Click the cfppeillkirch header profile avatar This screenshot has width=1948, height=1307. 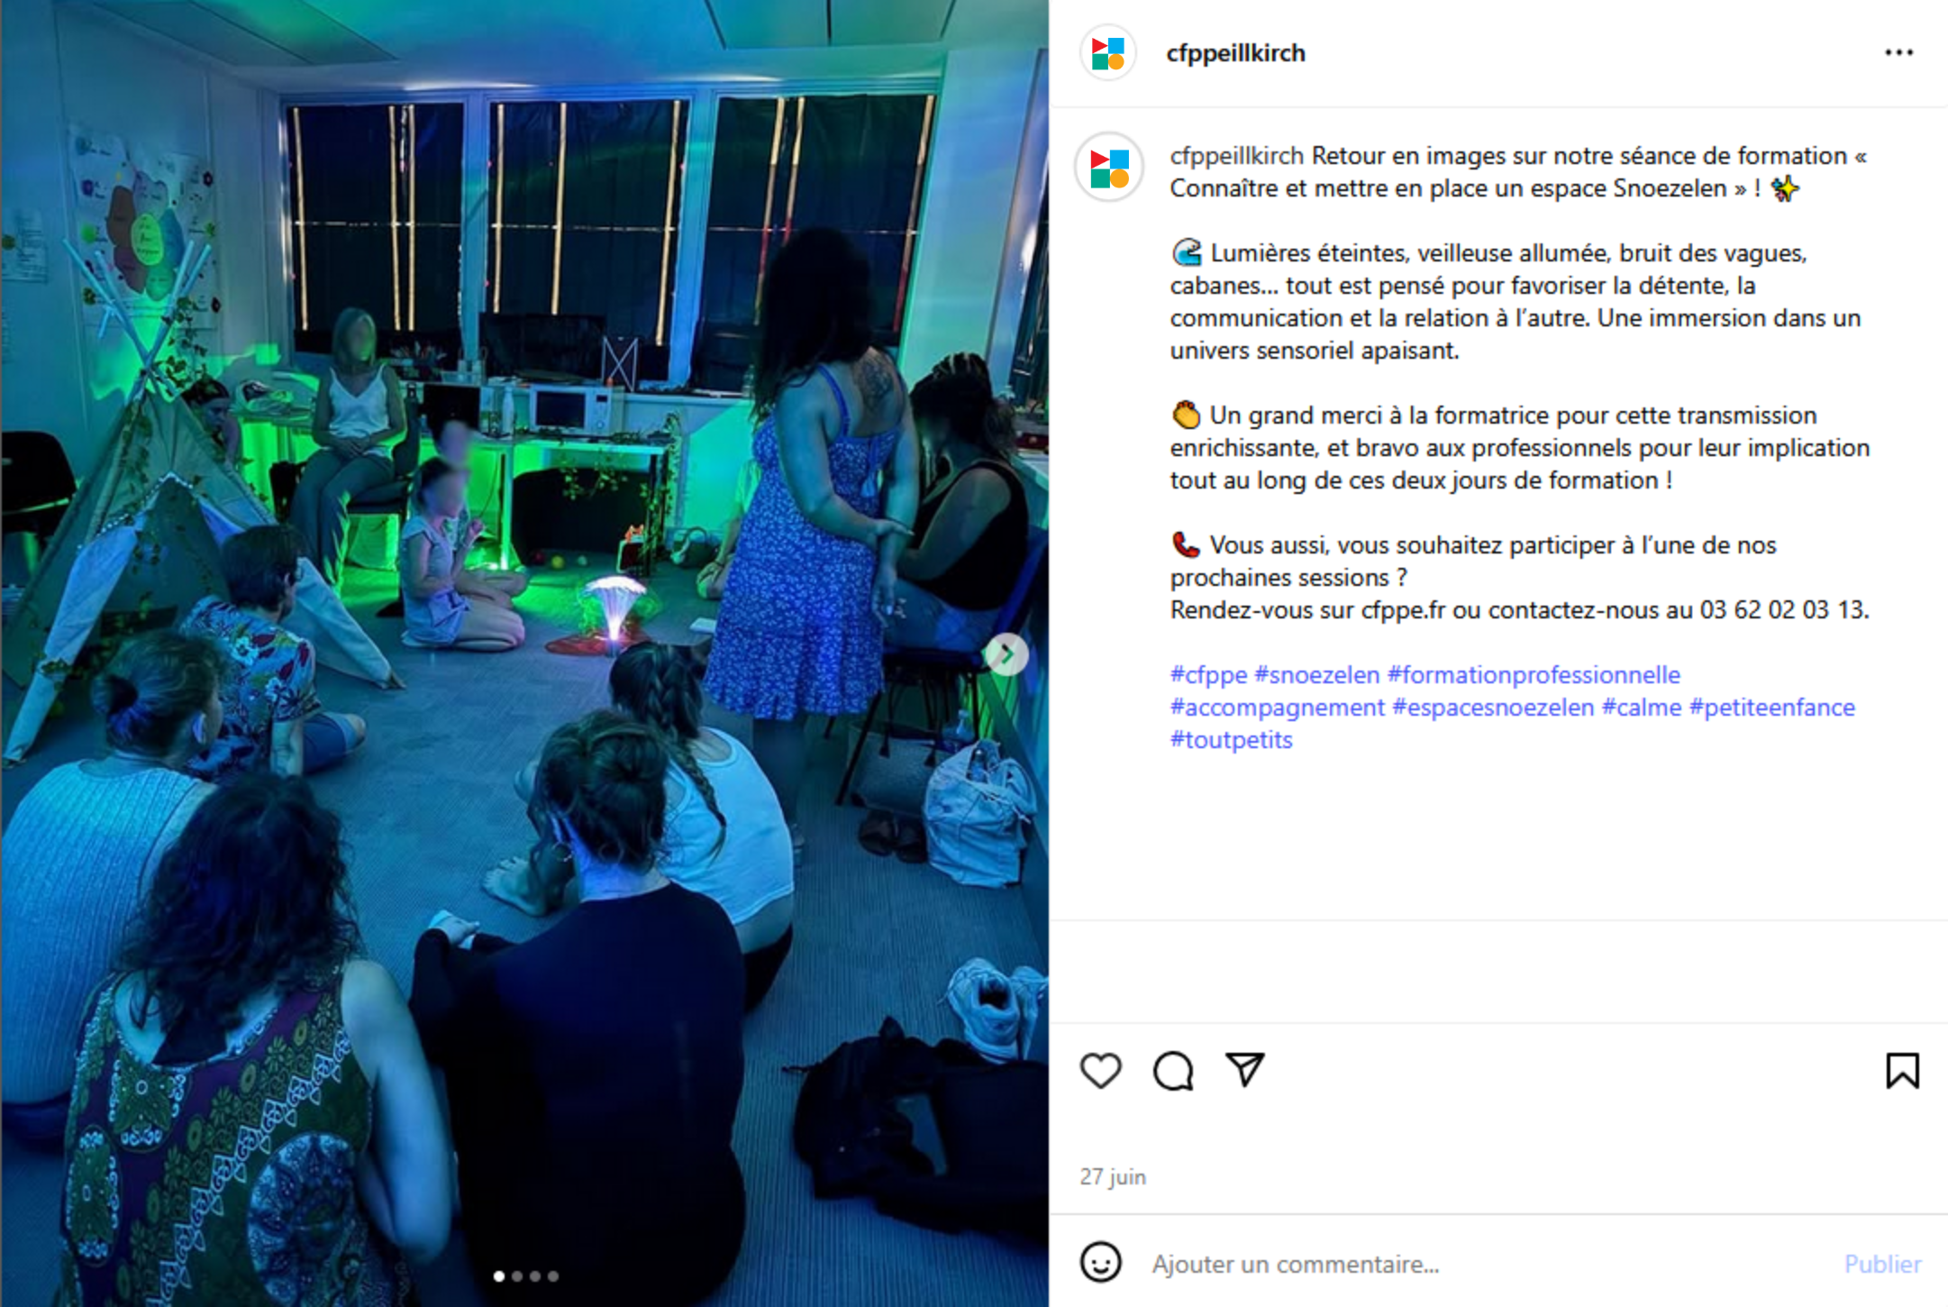(1107, 53)
